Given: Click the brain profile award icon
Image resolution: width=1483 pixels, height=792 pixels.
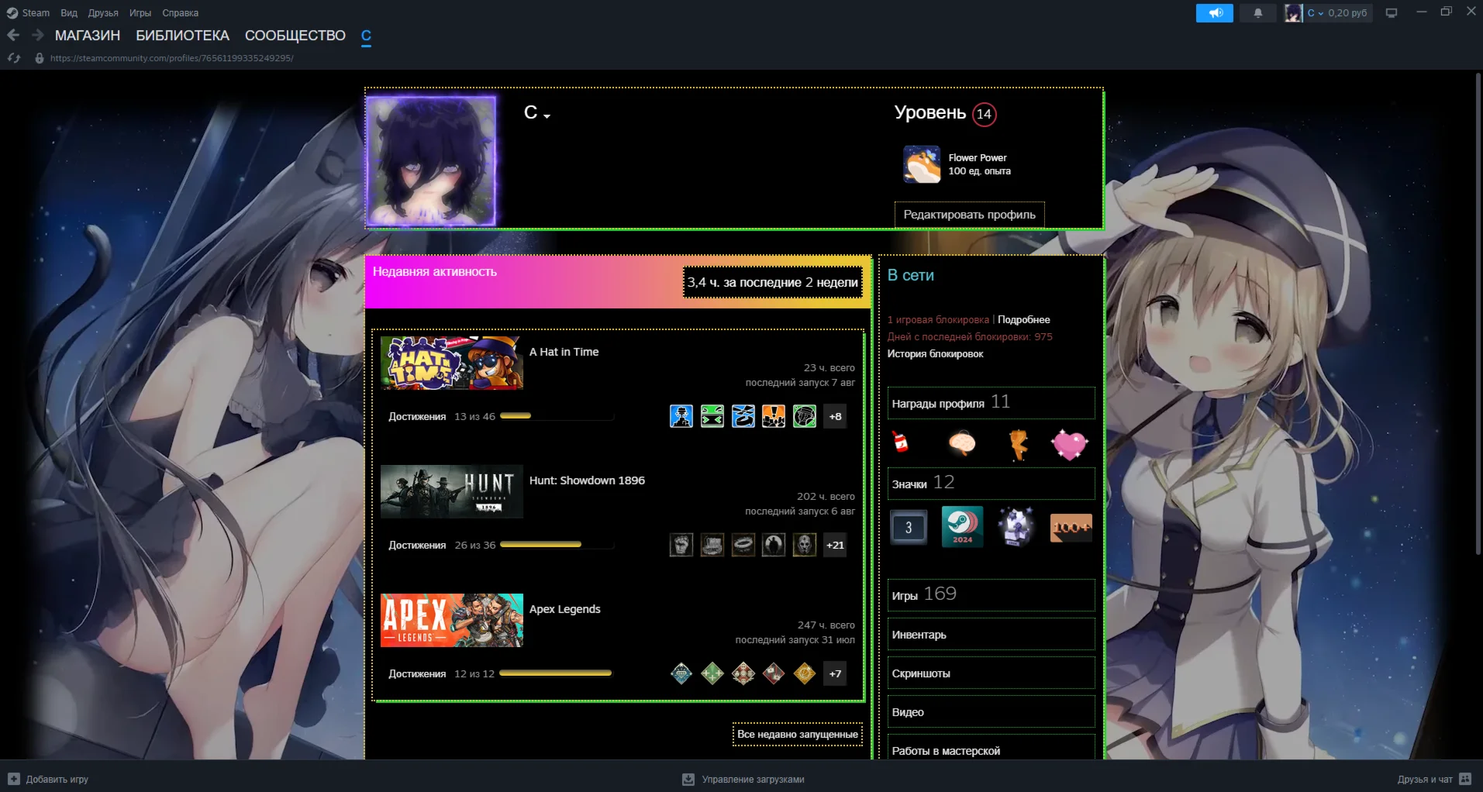Looking at the screenshot, I should coord(962,443).
